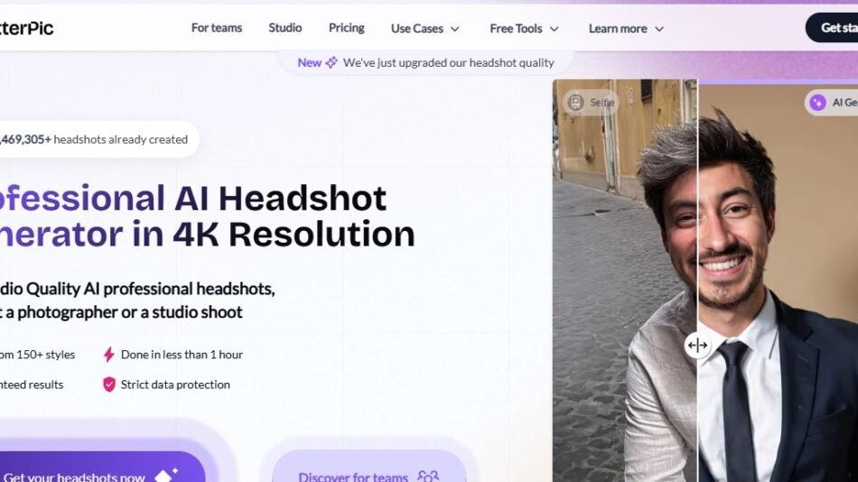Click the Get your headshots now button
Image resolution: width=858 pixels, height=482 pixels.
coord(90,473)
